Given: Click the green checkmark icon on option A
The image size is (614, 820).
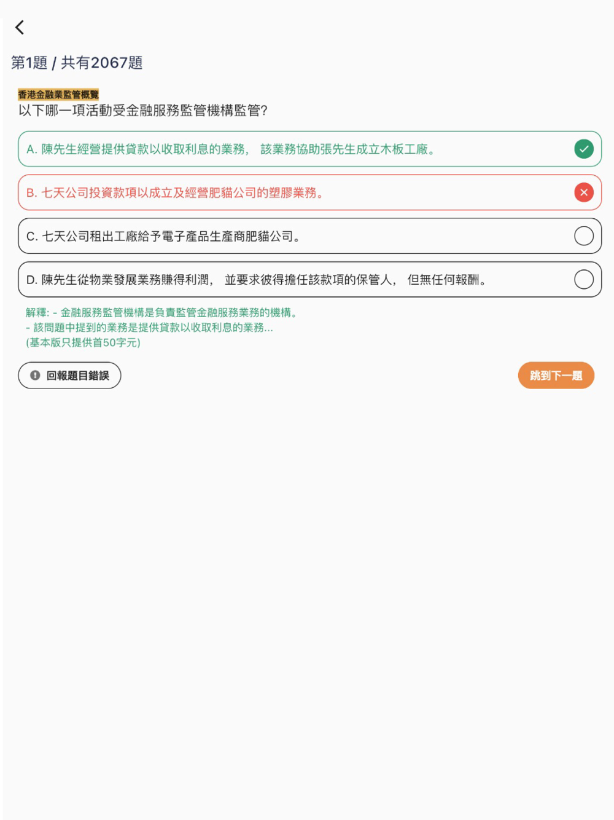Looking at the screenshot, I should coord(583,149).
